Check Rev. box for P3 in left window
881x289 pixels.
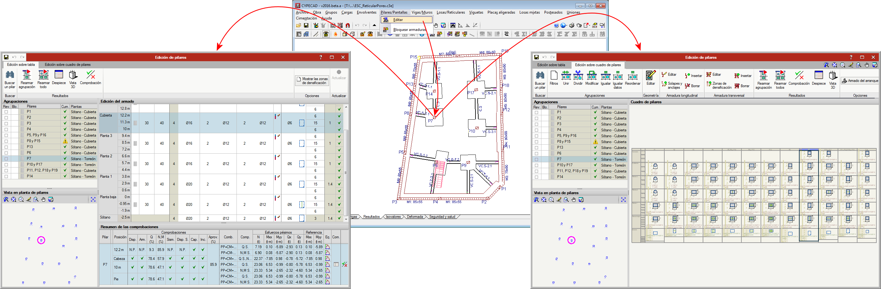click(6, 123)
